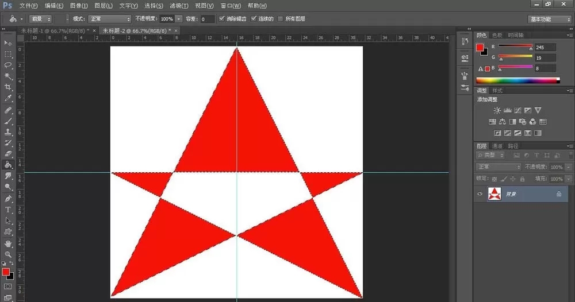Enable the 所有图层 all layers checkbox

click(281, 19)
